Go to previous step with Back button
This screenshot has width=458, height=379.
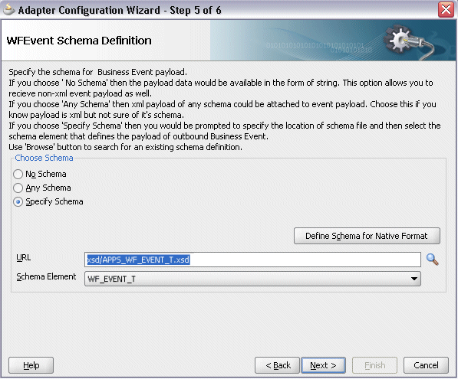[277, 365]
